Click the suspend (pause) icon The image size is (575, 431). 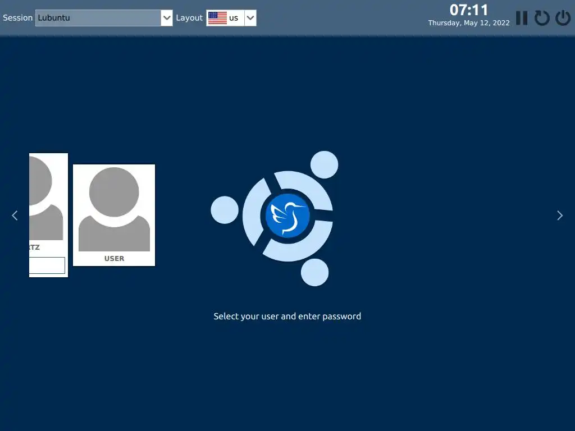(522, 18)
